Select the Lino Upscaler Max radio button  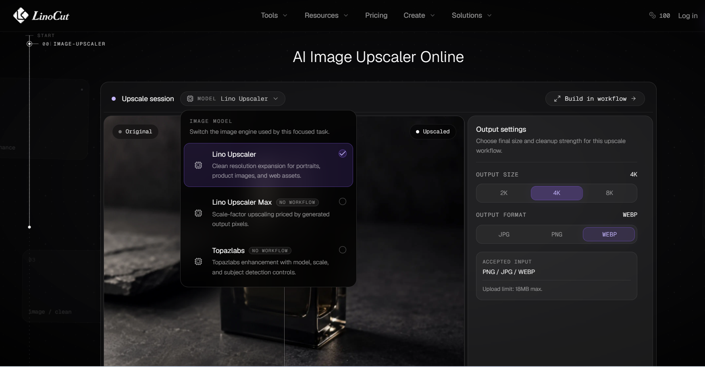[x=343, y=201]
